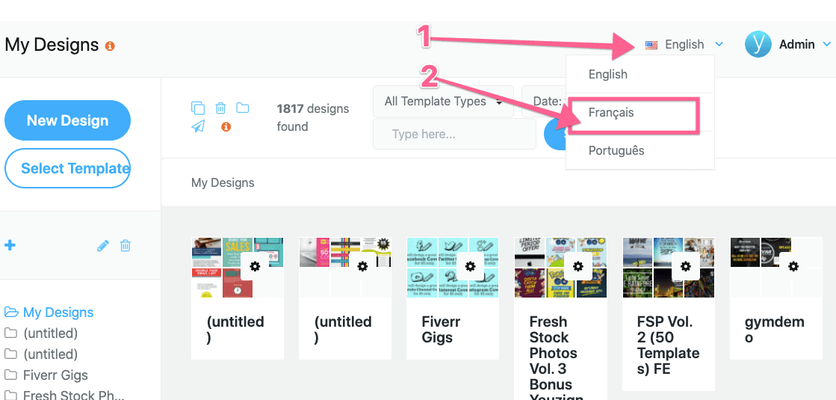This screenshot has width=836, height=400.
Task: Click the New Design button
Action: (67, 120)
